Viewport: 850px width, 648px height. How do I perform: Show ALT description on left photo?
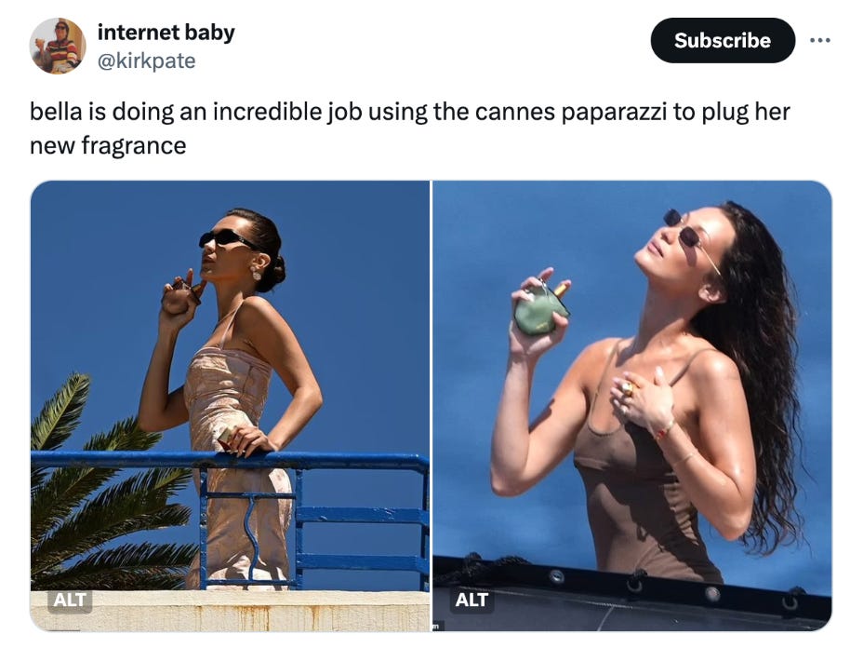[x=70, y=601]
